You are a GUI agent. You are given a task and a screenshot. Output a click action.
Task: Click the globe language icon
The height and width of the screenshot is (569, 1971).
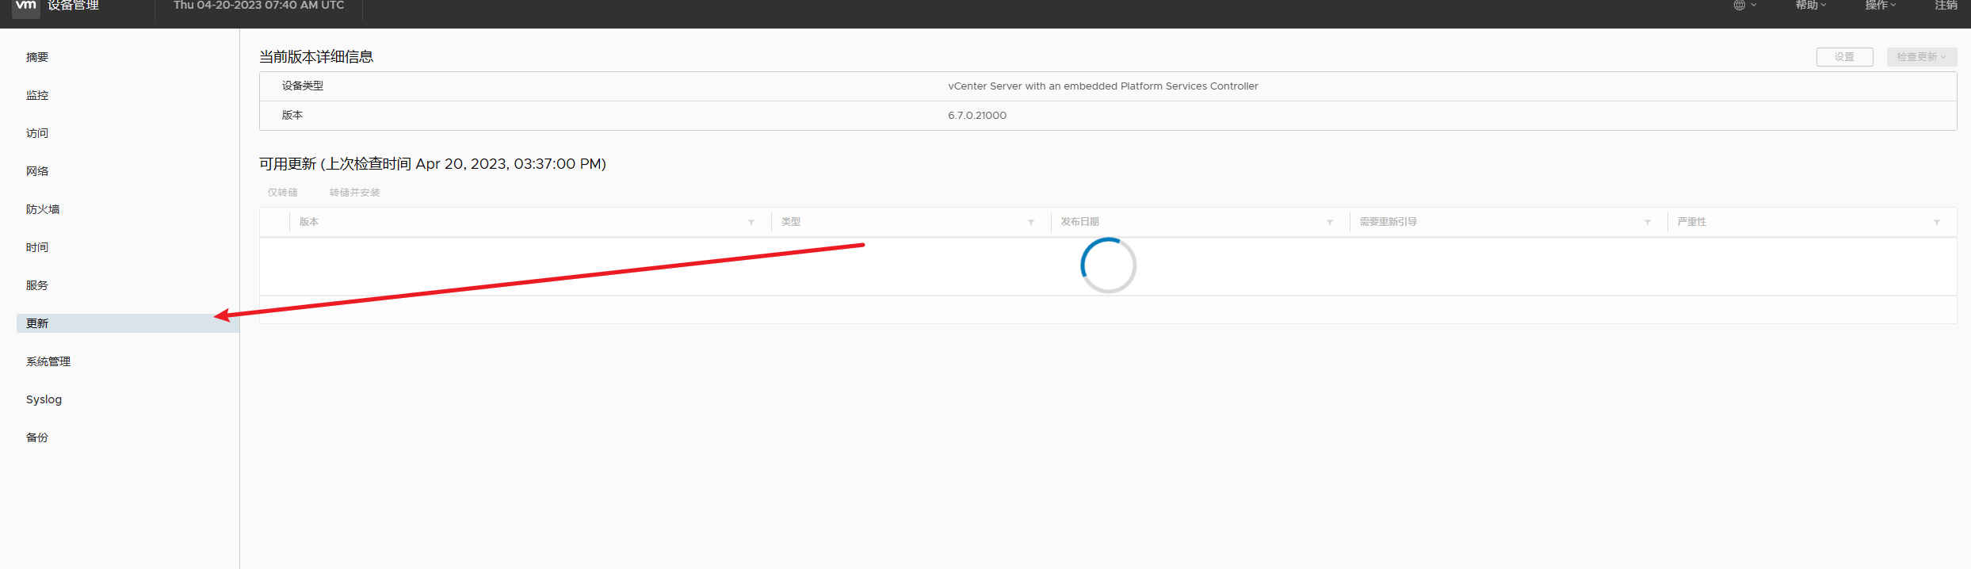click(1740, 6)
